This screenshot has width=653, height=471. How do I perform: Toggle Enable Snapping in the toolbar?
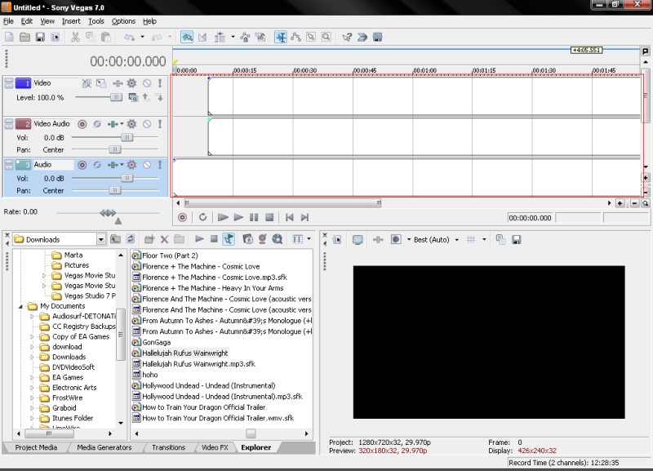(187, 37)
